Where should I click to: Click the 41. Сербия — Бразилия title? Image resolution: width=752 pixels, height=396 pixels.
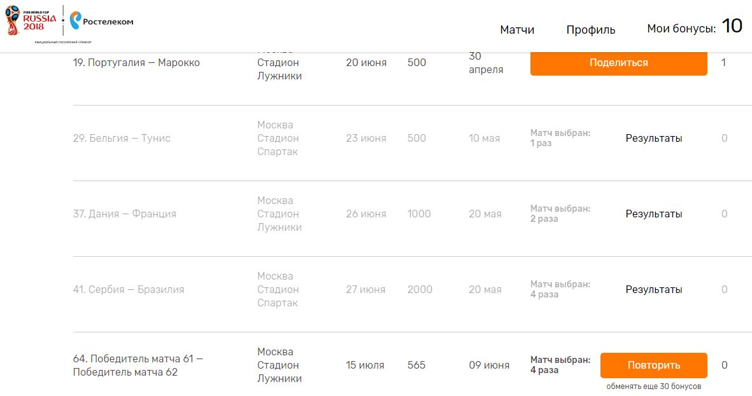[129, 289]
